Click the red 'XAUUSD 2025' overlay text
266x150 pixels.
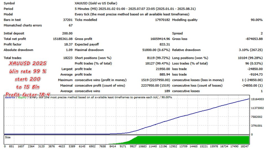(x=27, y=63)
